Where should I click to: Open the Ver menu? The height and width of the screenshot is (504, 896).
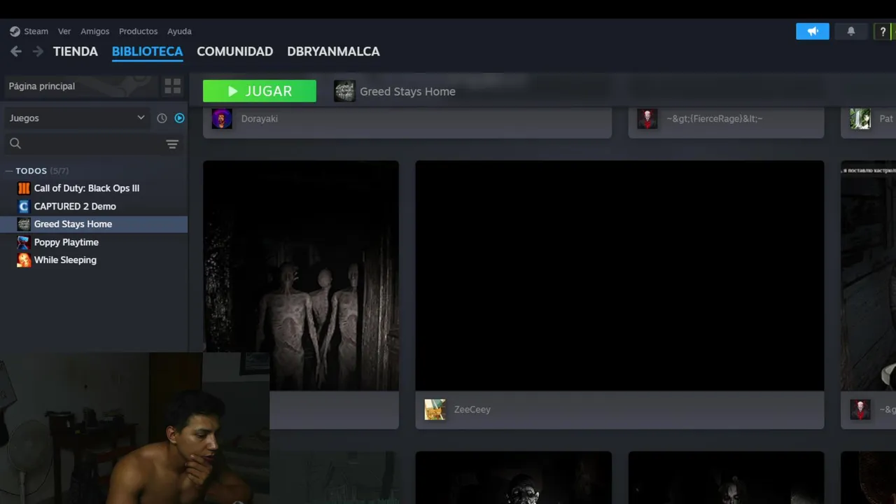pos(64,31)
